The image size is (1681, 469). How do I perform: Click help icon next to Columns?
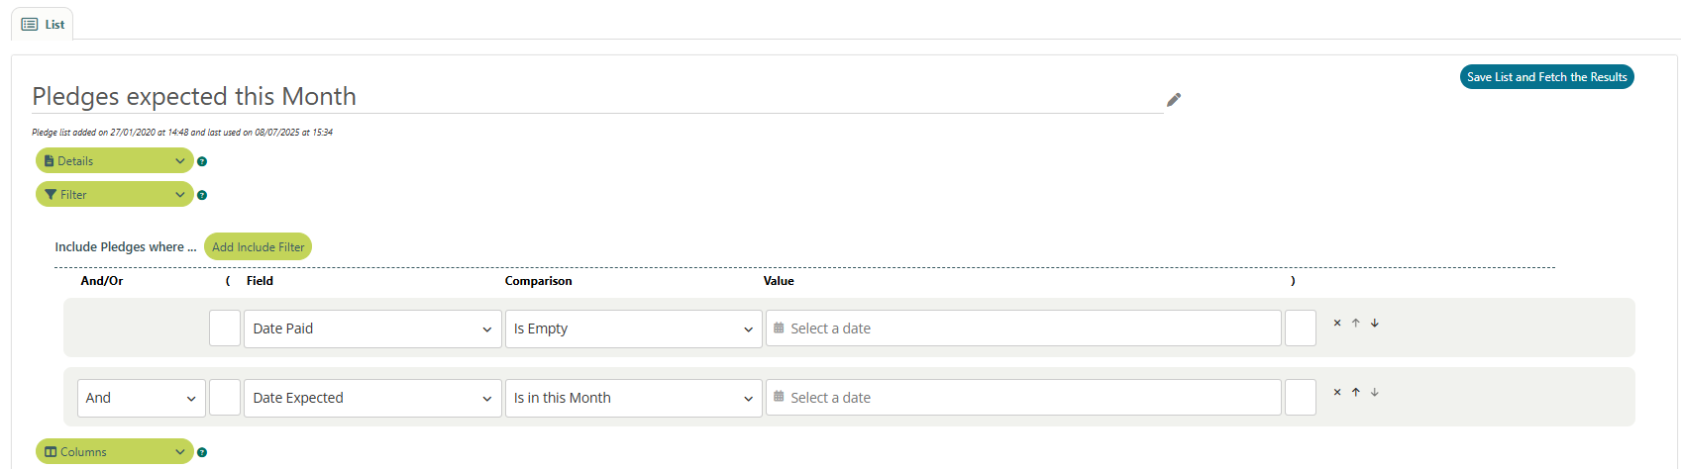202,452
